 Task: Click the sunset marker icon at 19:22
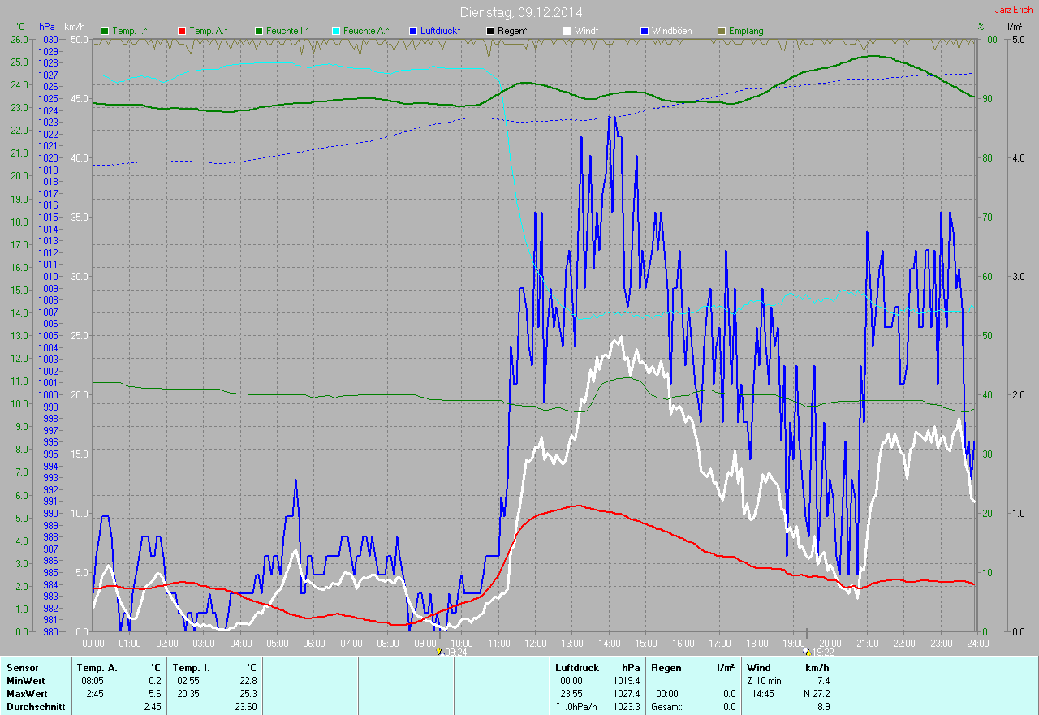[807, 651]
